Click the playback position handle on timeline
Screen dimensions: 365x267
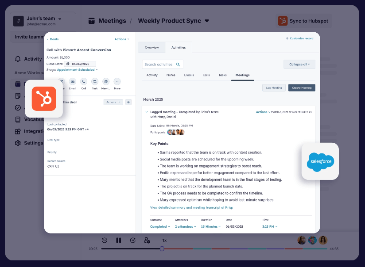162,248
